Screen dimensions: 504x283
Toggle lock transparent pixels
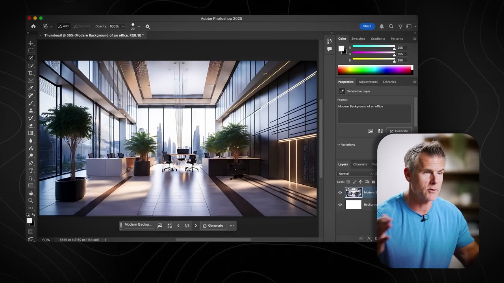coord(348,182)
